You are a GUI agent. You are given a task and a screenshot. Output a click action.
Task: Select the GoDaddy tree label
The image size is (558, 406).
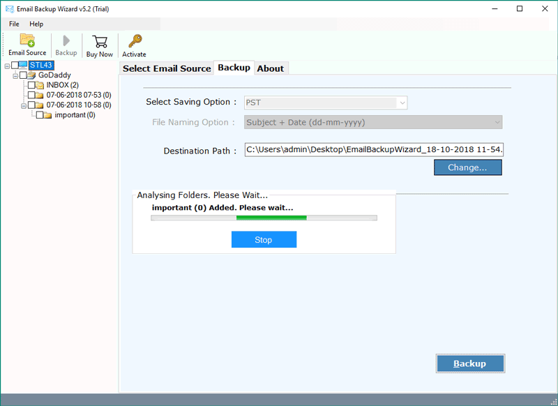(54, 75)
